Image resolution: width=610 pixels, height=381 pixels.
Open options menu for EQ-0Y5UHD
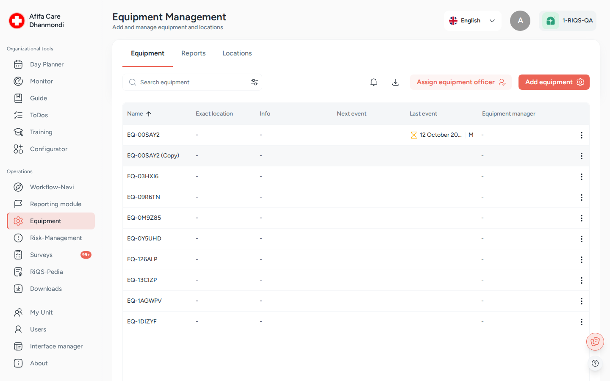tap(582, 239)
